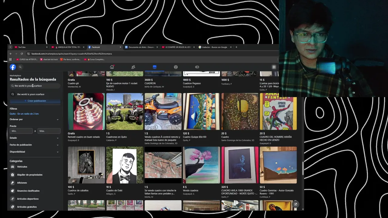This screenshot has width=388, height=218.
Task: Change the Quito radius location link
Action: click(x=24, y=114)
